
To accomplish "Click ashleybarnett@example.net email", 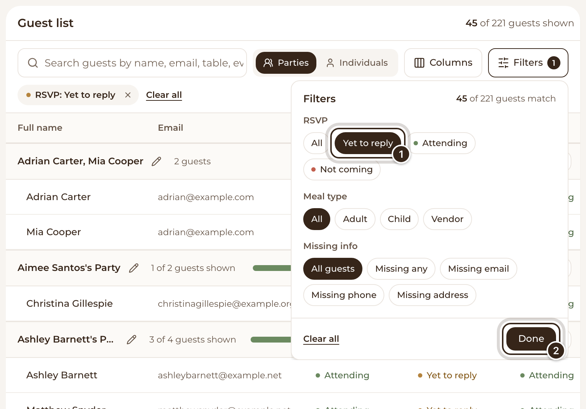I will coord(220,375).
